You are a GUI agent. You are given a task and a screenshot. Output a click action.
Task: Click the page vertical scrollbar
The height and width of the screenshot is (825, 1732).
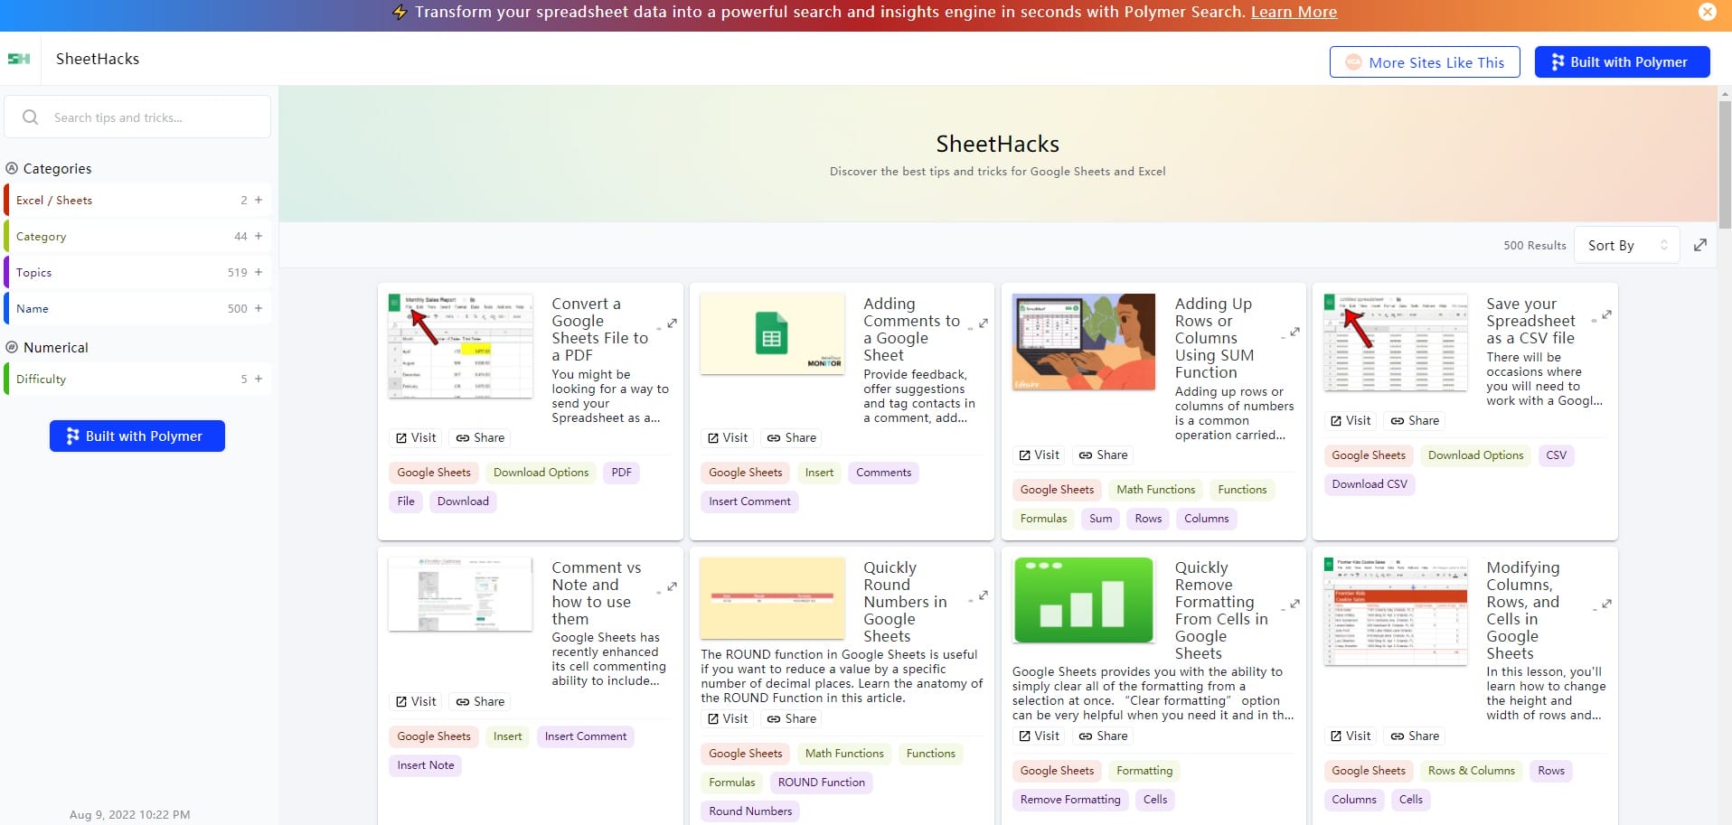coord(1725,164)
